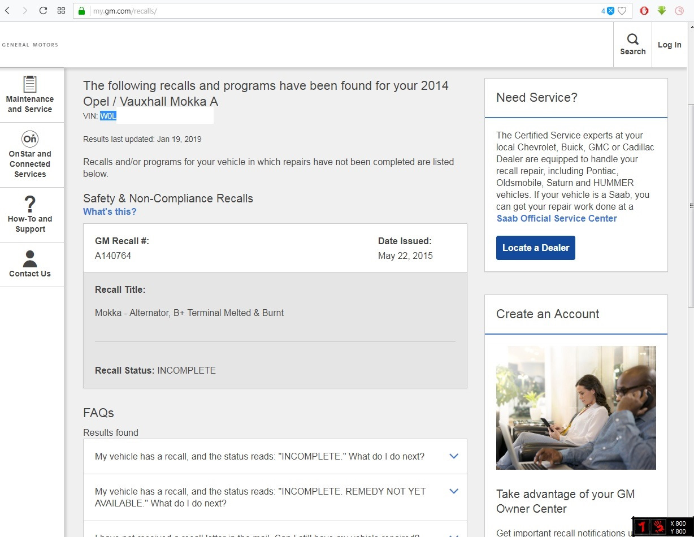Viewport: 694px width, 537px height.
Task: Open Search from the site header
Action: pyautogui.click(x=632, y=45)
